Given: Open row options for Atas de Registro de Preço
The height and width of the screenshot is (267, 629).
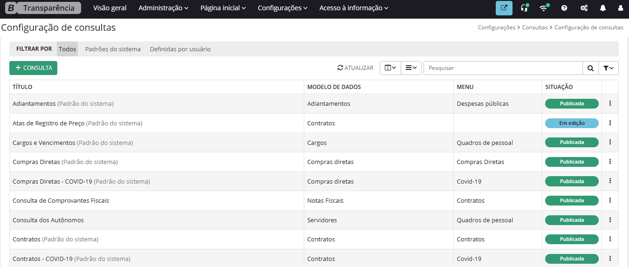Looking at the screenshot, I should (610, 123).
